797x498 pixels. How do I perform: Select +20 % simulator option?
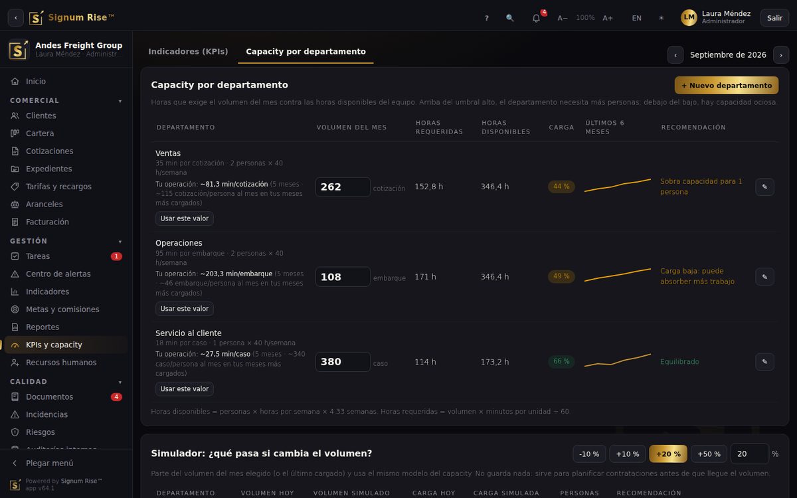click(668, 454)
